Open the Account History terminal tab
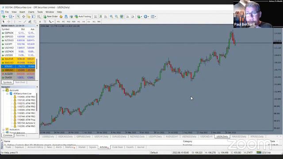Image resolution: width=283 pixels, height=159 pixels. pyautogui.click(x=35, y=147)
